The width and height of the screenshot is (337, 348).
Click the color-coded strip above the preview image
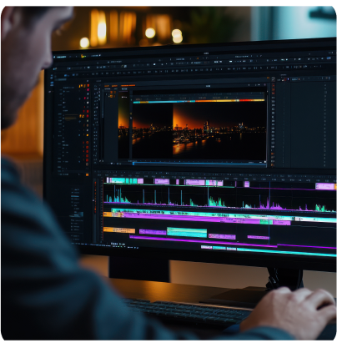199,101
